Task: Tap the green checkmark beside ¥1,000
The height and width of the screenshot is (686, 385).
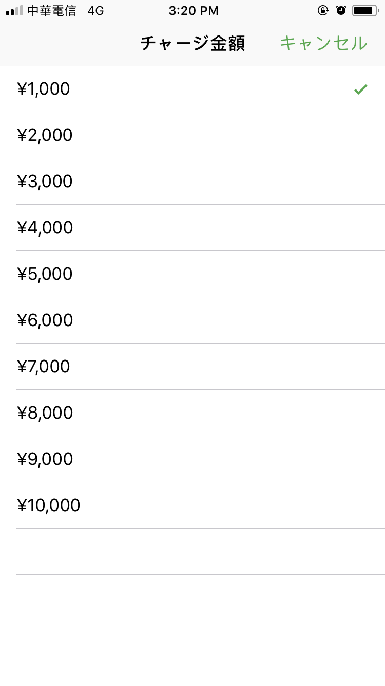Action: tap(361, 89)
